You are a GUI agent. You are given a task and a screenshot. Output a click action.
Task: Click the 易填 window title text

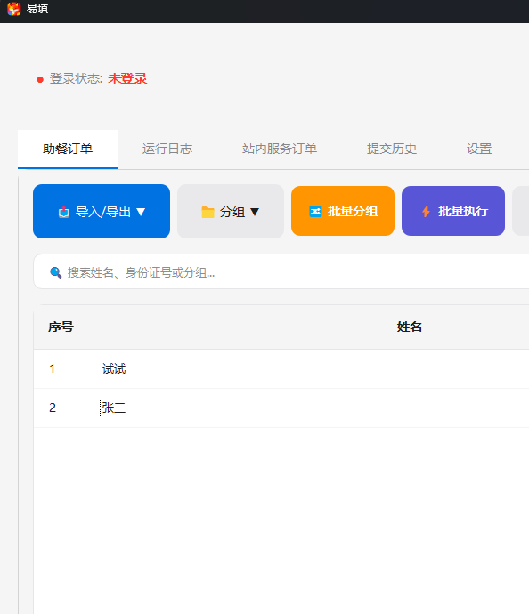[x=37, y=9]
